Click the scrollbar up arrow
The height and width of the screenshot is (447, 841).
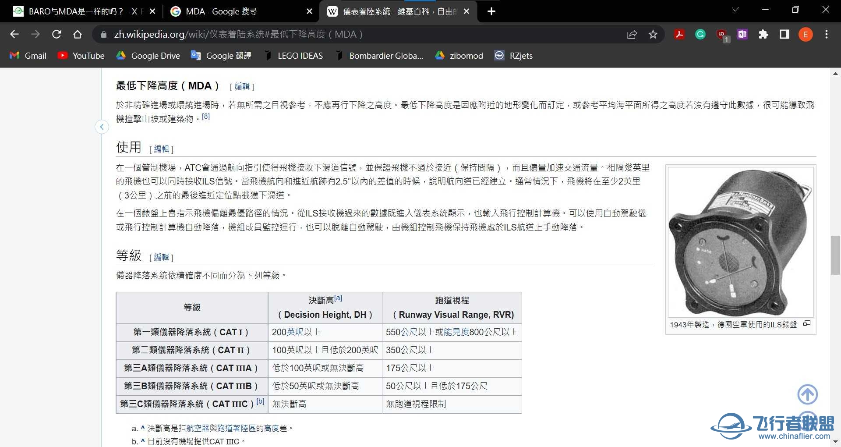pos(835,74)
